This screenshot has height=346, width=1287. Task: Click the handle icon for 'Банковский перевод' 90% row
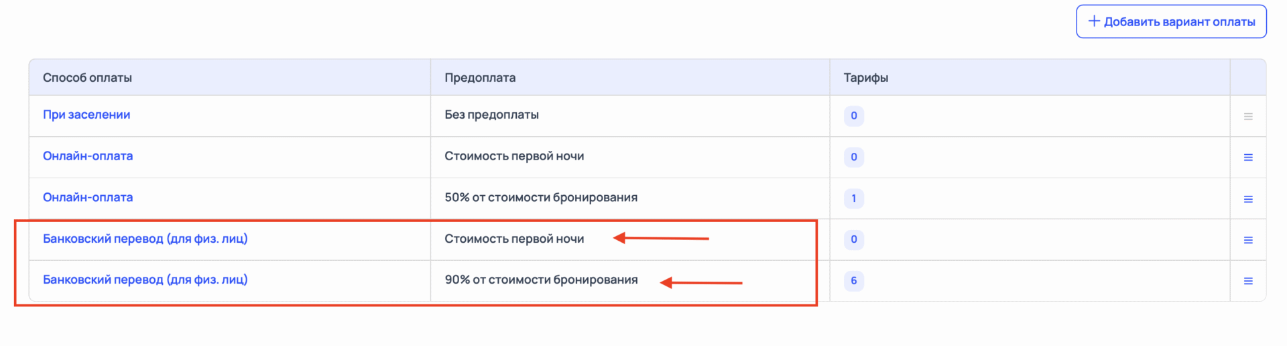click(x=1248, y=281)
